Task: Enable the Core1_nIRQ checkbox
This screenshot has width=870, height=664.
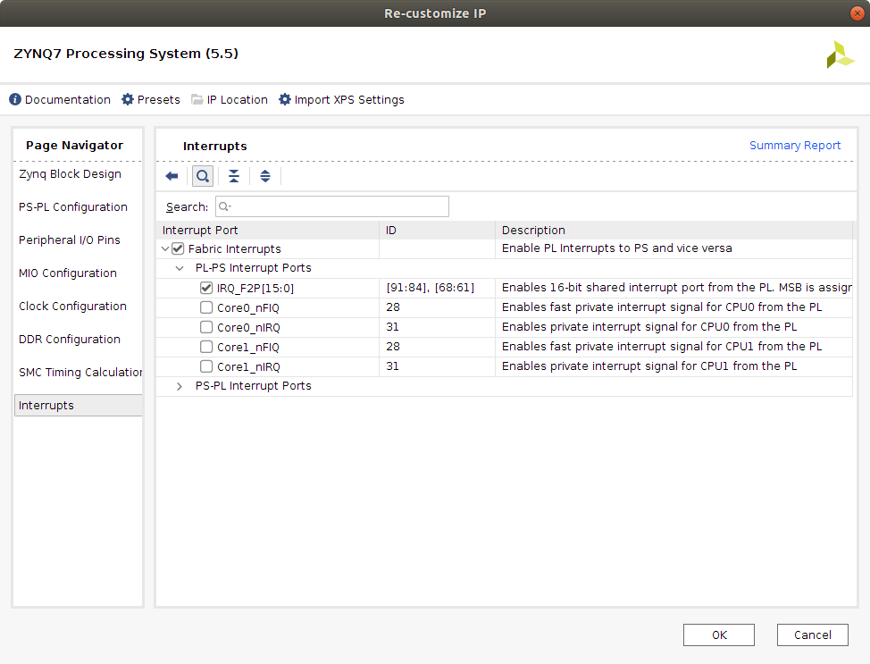Action: (x=205, y=366)
